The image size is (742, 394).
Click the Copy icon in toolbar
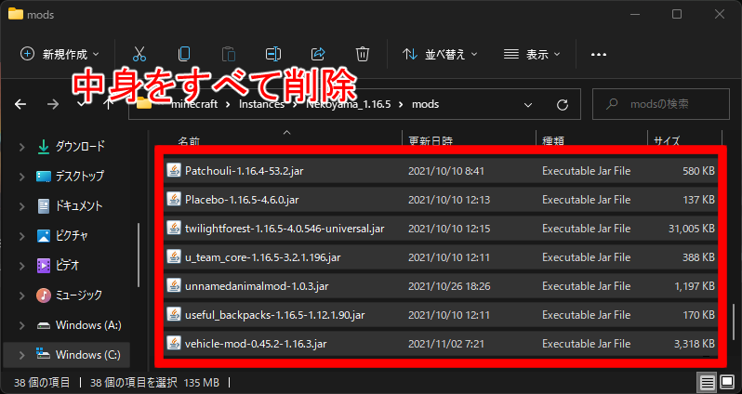[184, 55]
